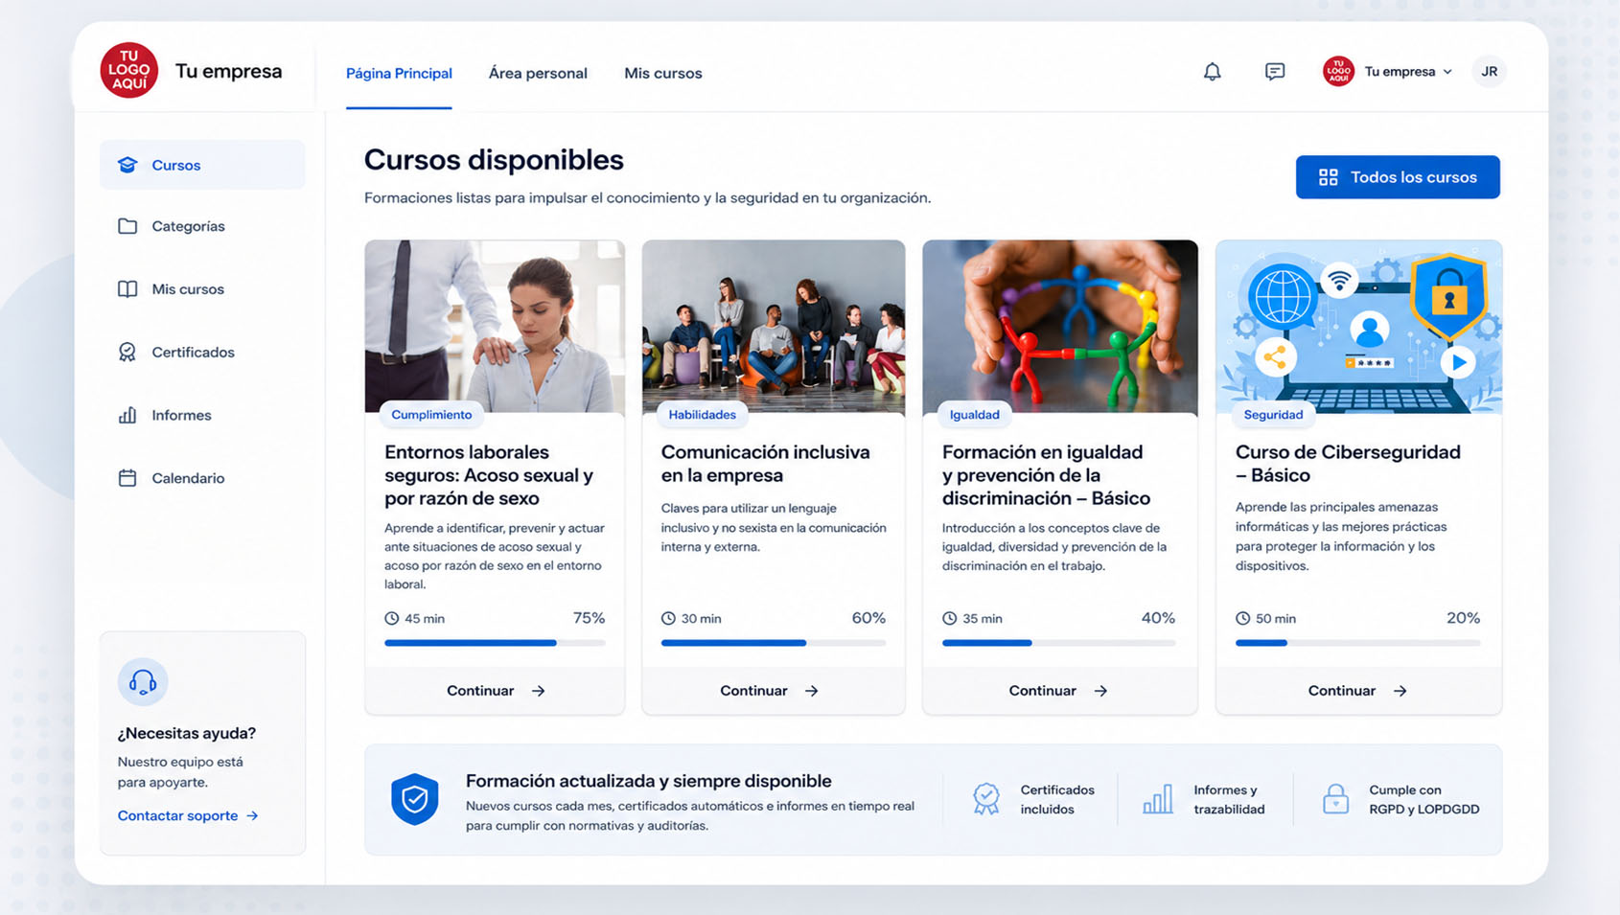Open the Ciberseguridad course thumbnail

pyautogui.click(x=1358, y=327)
